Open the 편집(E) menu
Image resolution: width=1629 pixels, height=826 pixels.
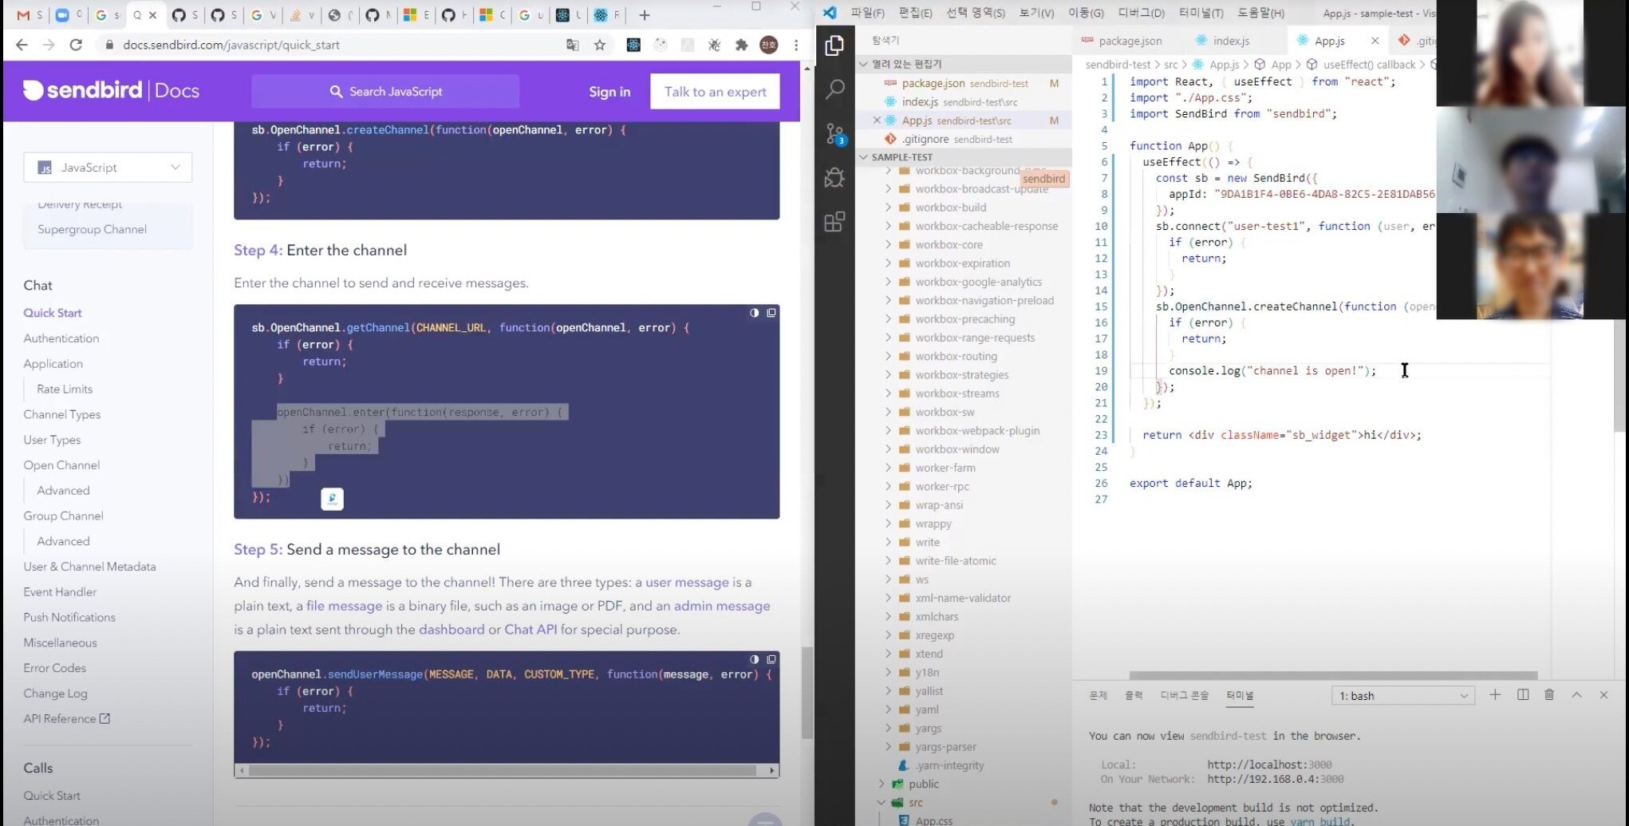tap(915, 13)
